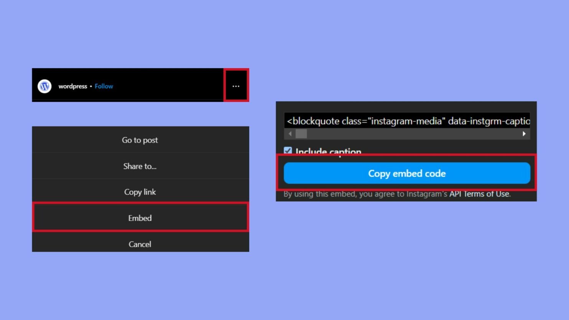Choose Copy link from the menu

140,192
